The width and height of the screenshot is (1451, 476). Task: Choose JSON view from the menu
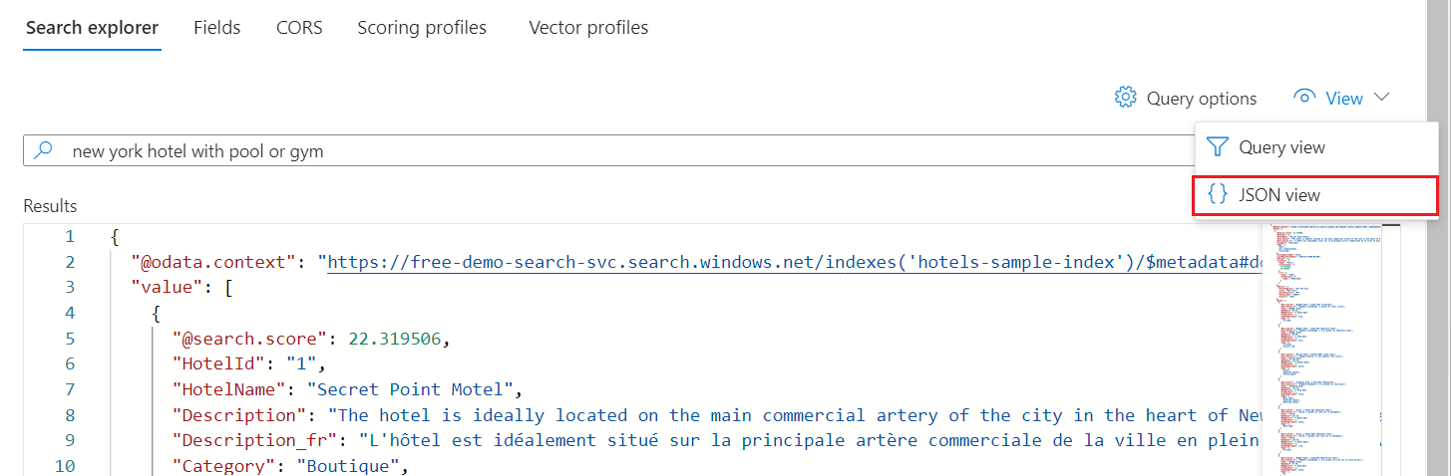tap(1279, 195)
